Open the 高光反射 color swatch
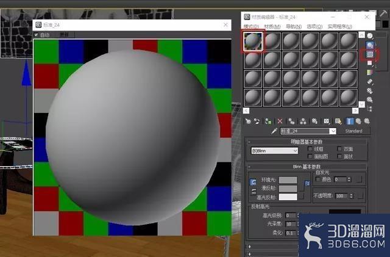This screenshot has height=257, width=390. pyautogui.click(x=288, y=197)
